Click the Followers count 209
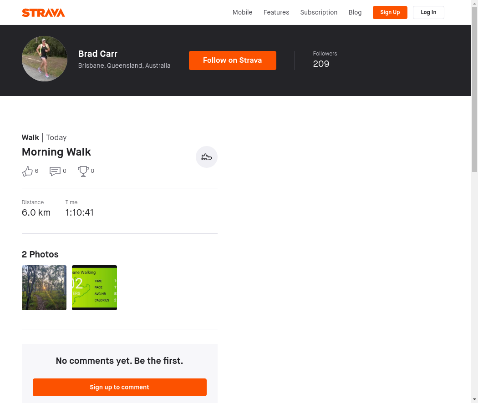The width and height of the screenshot is (478, 403). [321, 64]
